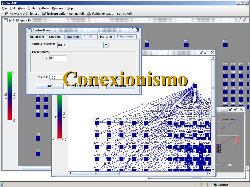Switch to the Patterns tab
The image size is (250, 187).
[106, 37]
